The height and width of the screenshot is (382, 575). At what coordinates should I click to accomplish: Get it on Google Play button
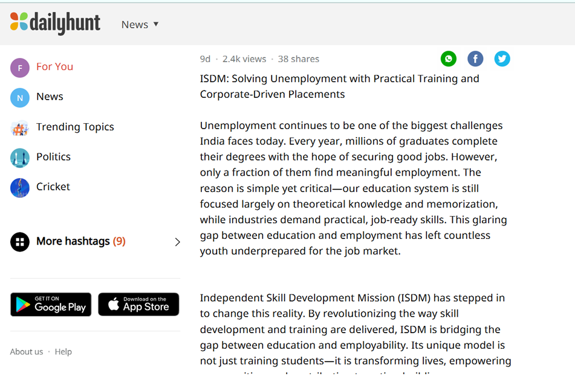coord(51,305)
